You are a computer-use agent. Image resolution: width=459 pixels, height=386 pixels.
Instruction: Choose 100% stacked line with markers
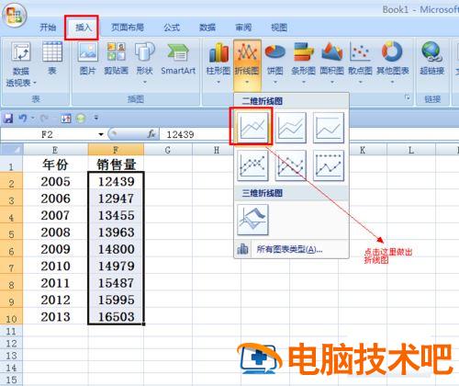point(329,165)
